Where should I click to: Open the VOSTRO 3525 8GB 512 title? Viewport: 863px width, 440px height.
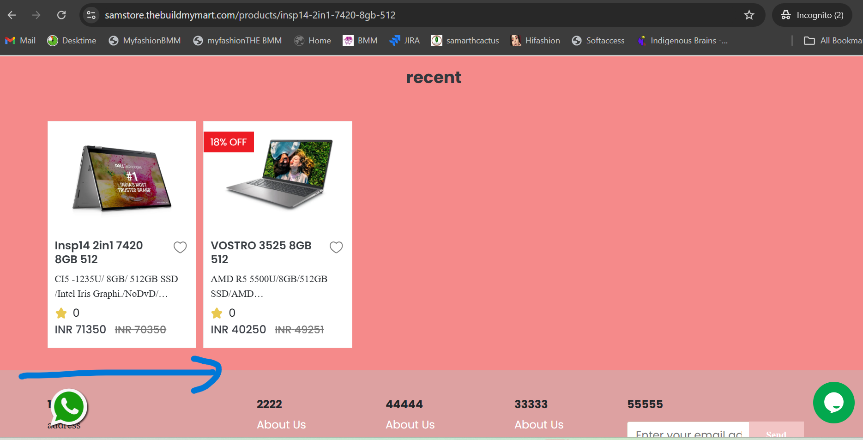[x=261, y=252]
